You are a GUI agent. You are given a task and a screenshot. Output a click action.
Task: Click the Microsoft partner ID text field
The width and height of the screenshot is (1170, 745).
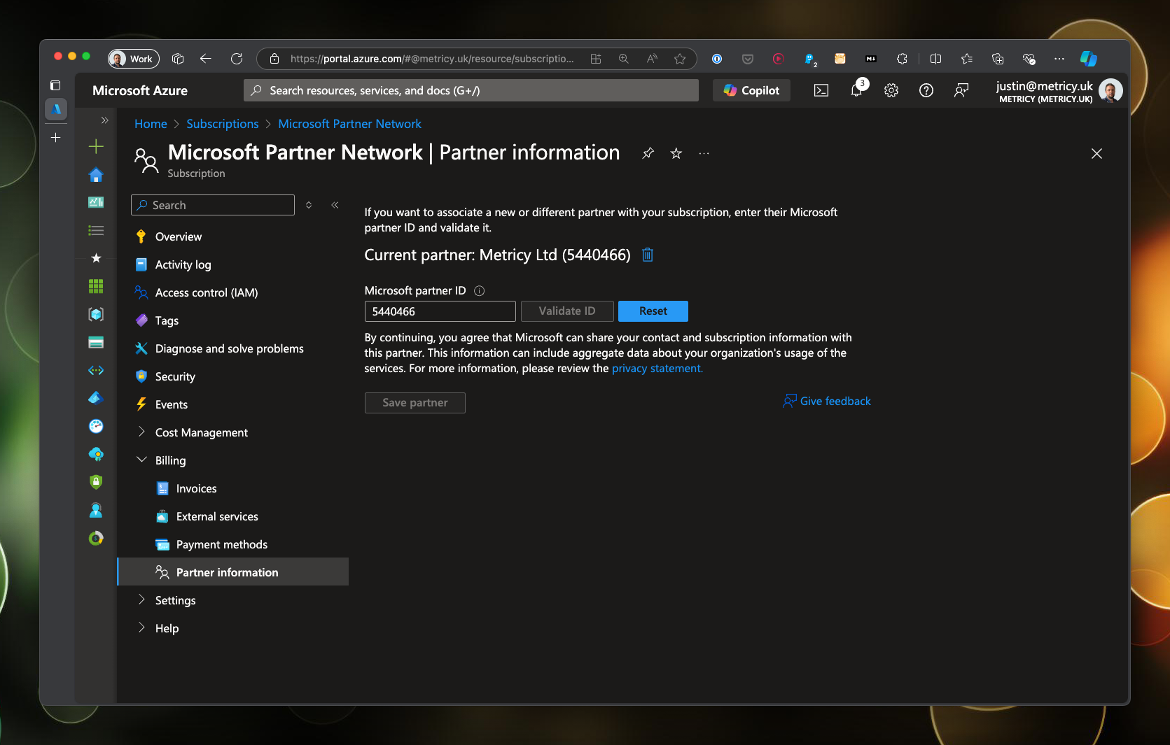pos(440,311)
